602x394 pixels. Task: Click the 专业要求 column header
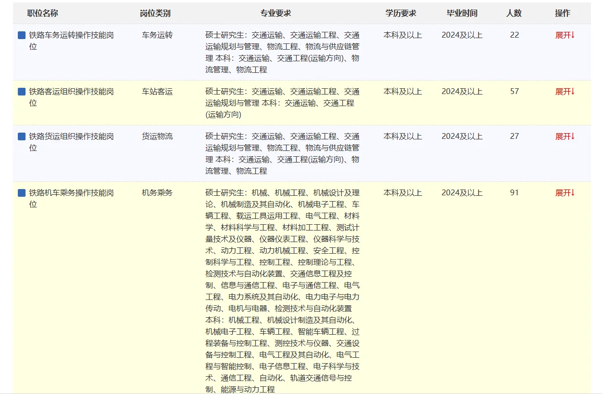coord(276,14)
